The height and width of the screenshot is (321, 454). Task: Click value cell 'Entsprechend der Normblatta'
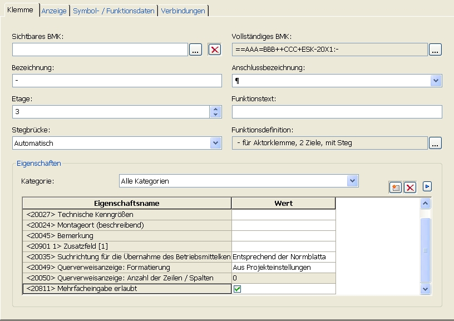pos(283,256)
